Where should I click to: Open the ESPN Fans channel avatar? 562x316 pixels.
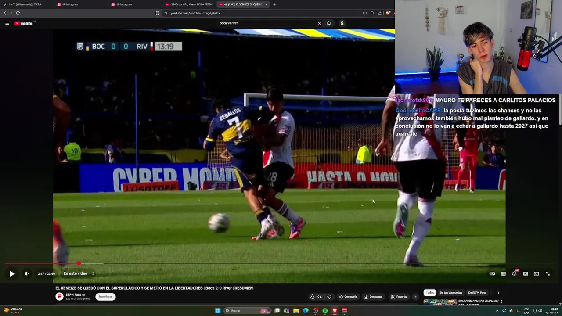pos(59,297)
